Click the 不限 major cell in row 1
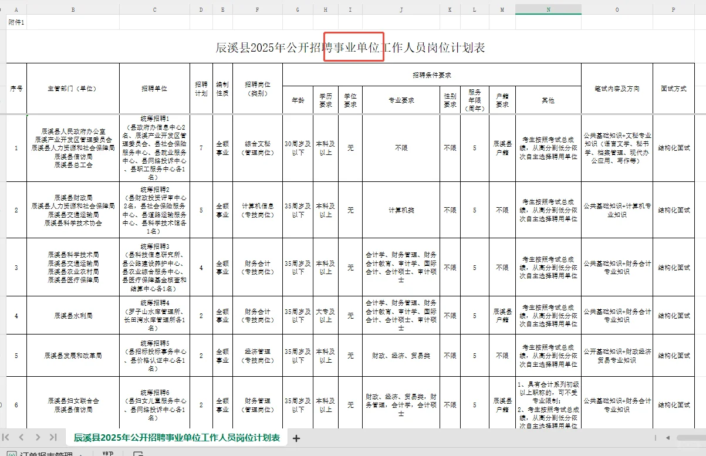This screenshot has height=456, width=706. tap(401, 148)
